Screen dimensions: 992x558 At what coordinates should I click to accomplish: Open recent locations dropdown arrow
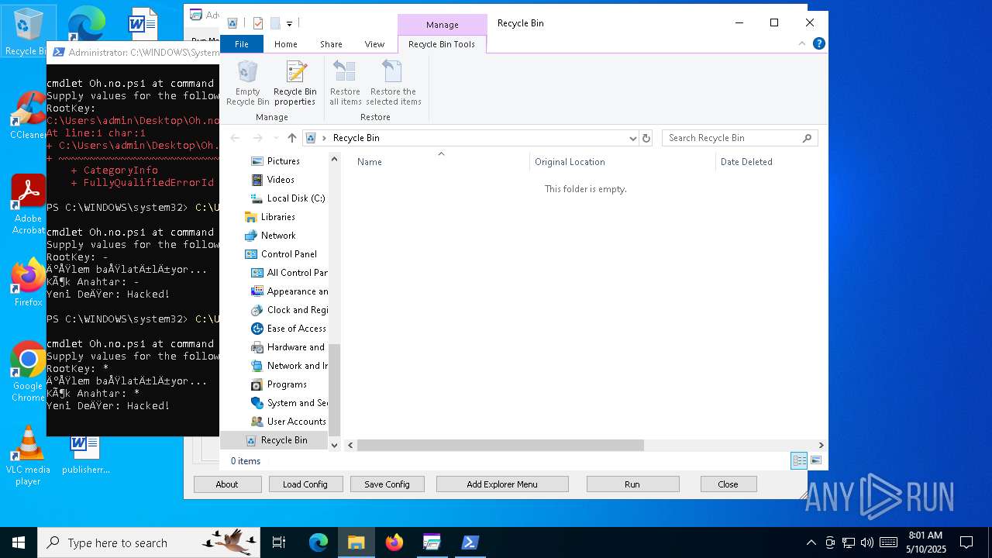(x=276, y=138)
